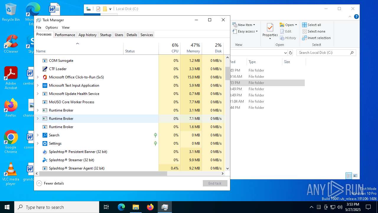The height and width of the screenshot is (213, 378).
Task: Click Task Manager icon in taskbar
Action: [165, 207]
